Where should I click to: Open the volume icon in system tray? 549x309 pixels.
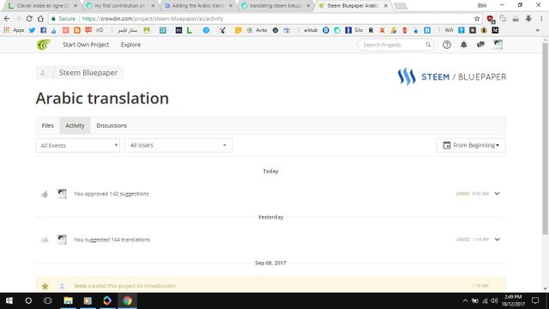point(494,300)
